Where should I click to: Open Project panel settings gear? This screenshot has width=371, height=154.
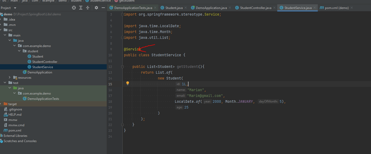click(96, 8)
